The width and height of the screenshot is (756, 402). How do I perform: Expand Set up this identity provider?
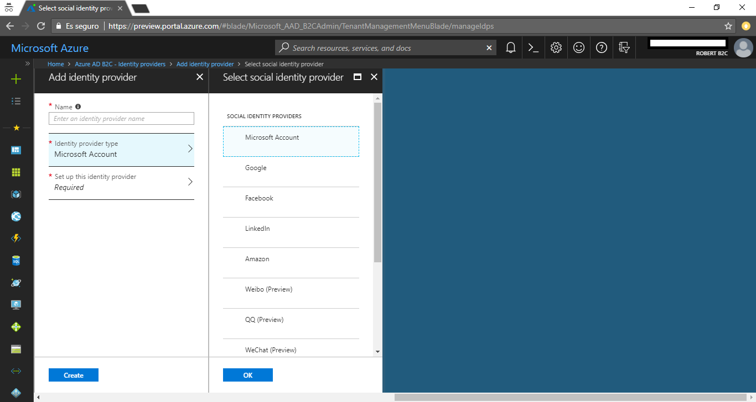(121, 182)
